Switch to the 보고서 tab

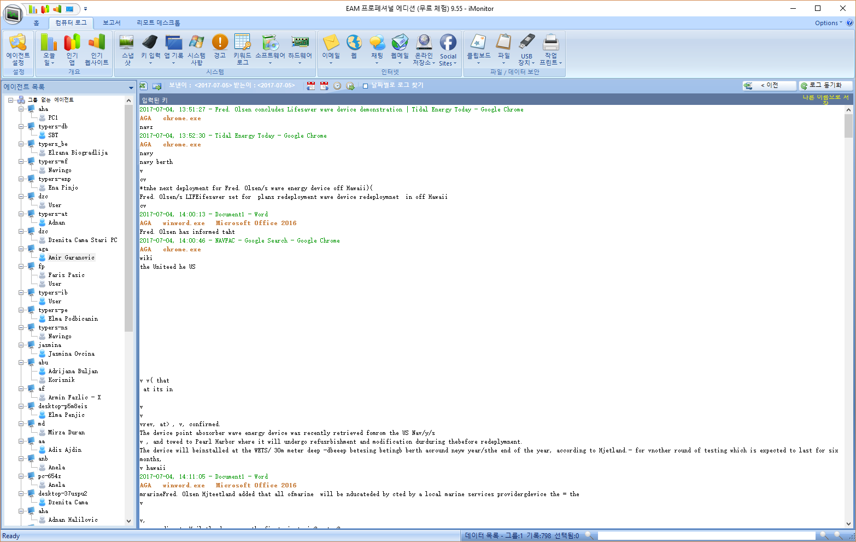(112, 23)
